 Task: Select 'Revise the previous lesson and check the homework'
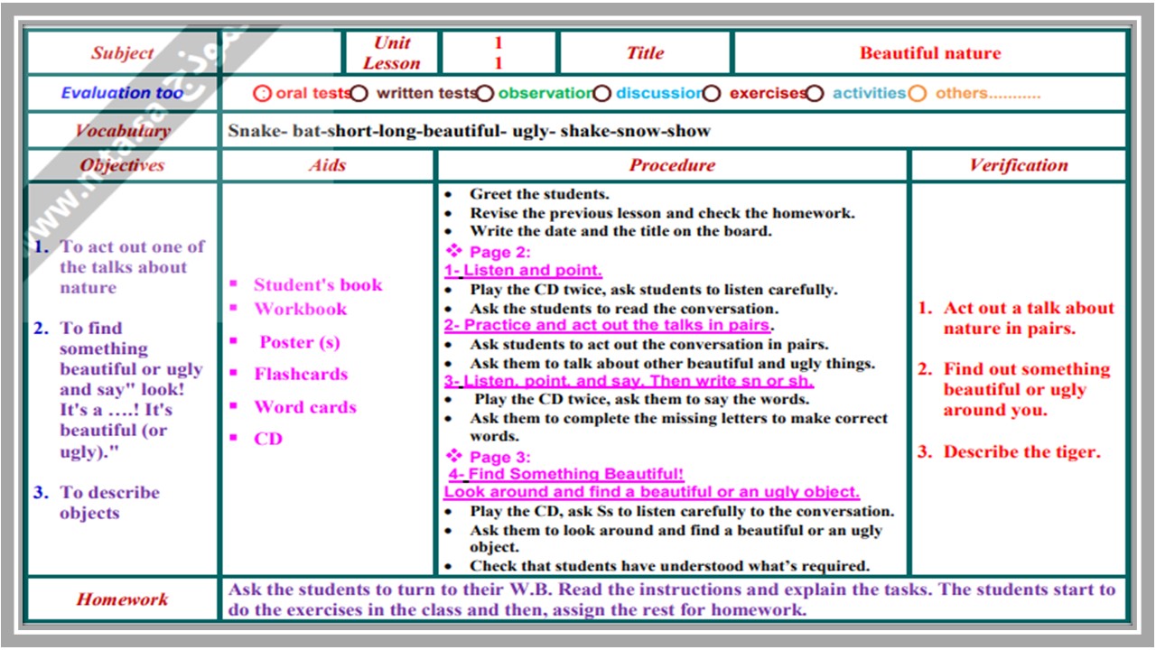tap(662, 213)
